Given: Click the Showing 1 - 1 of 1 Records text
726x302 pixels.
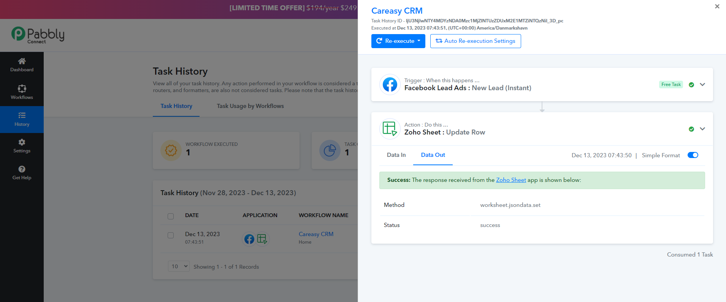Looking at the screenshot, I should [226, 267].
